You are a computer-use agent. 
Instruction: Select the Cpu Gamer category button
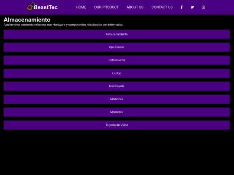tap(117, 47)
